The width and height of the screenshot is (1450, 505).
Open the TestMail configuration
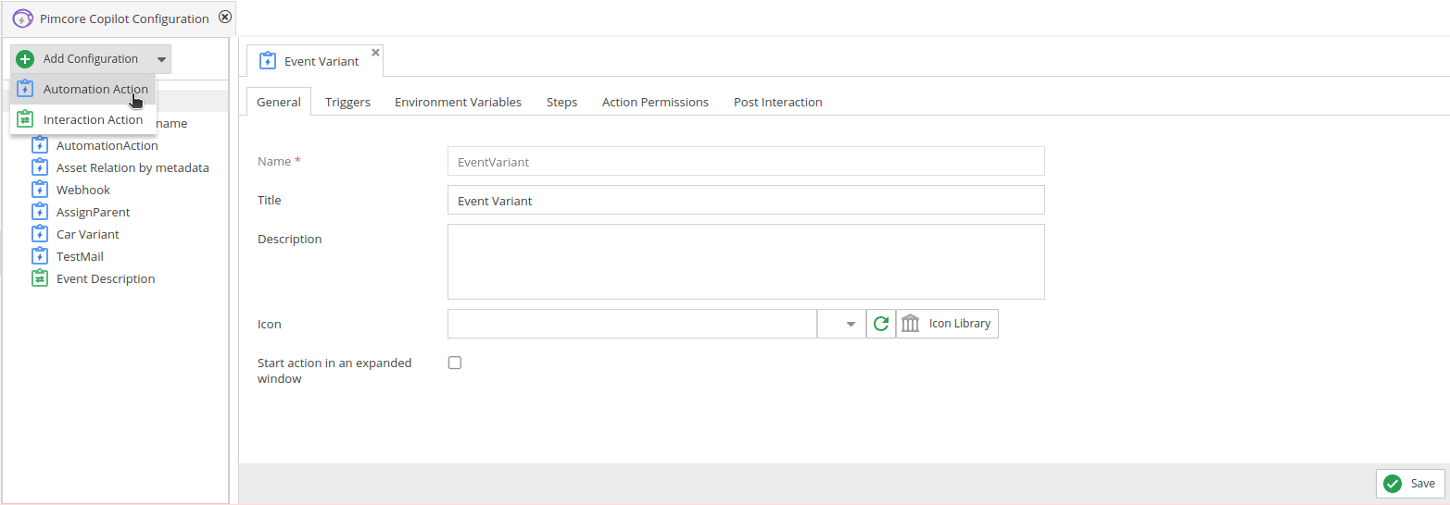pyautogui.click(x=80, y=256)
